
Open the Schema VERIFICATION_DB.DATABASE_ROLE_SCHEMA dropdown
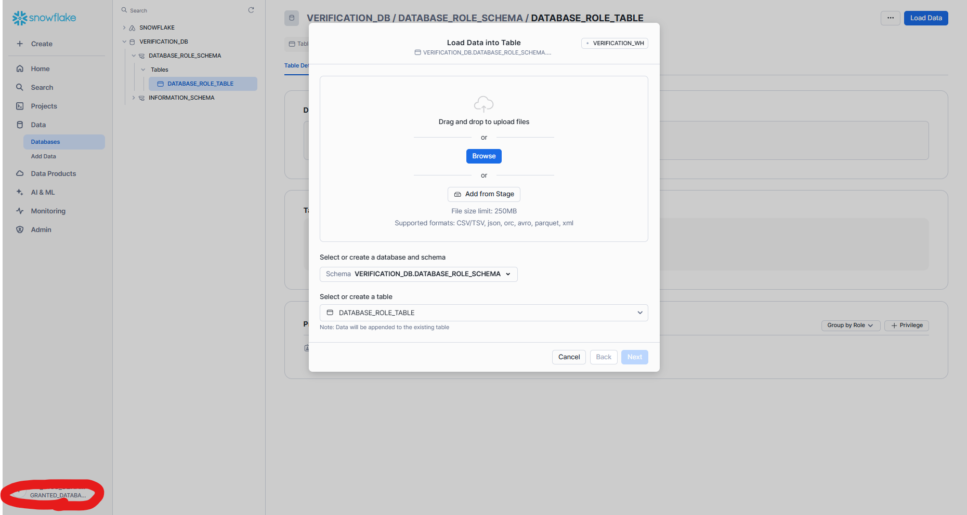[419, 274]
